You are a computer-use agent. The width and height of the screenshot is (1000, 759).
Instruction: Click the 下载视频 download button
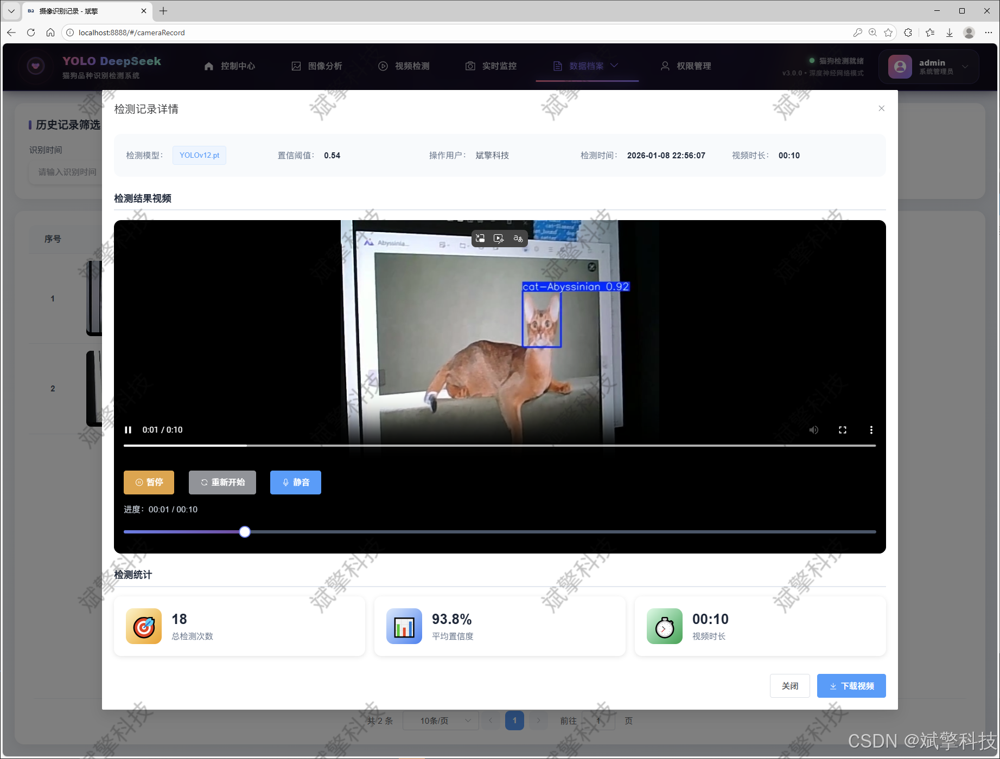[x=851, y=685]
